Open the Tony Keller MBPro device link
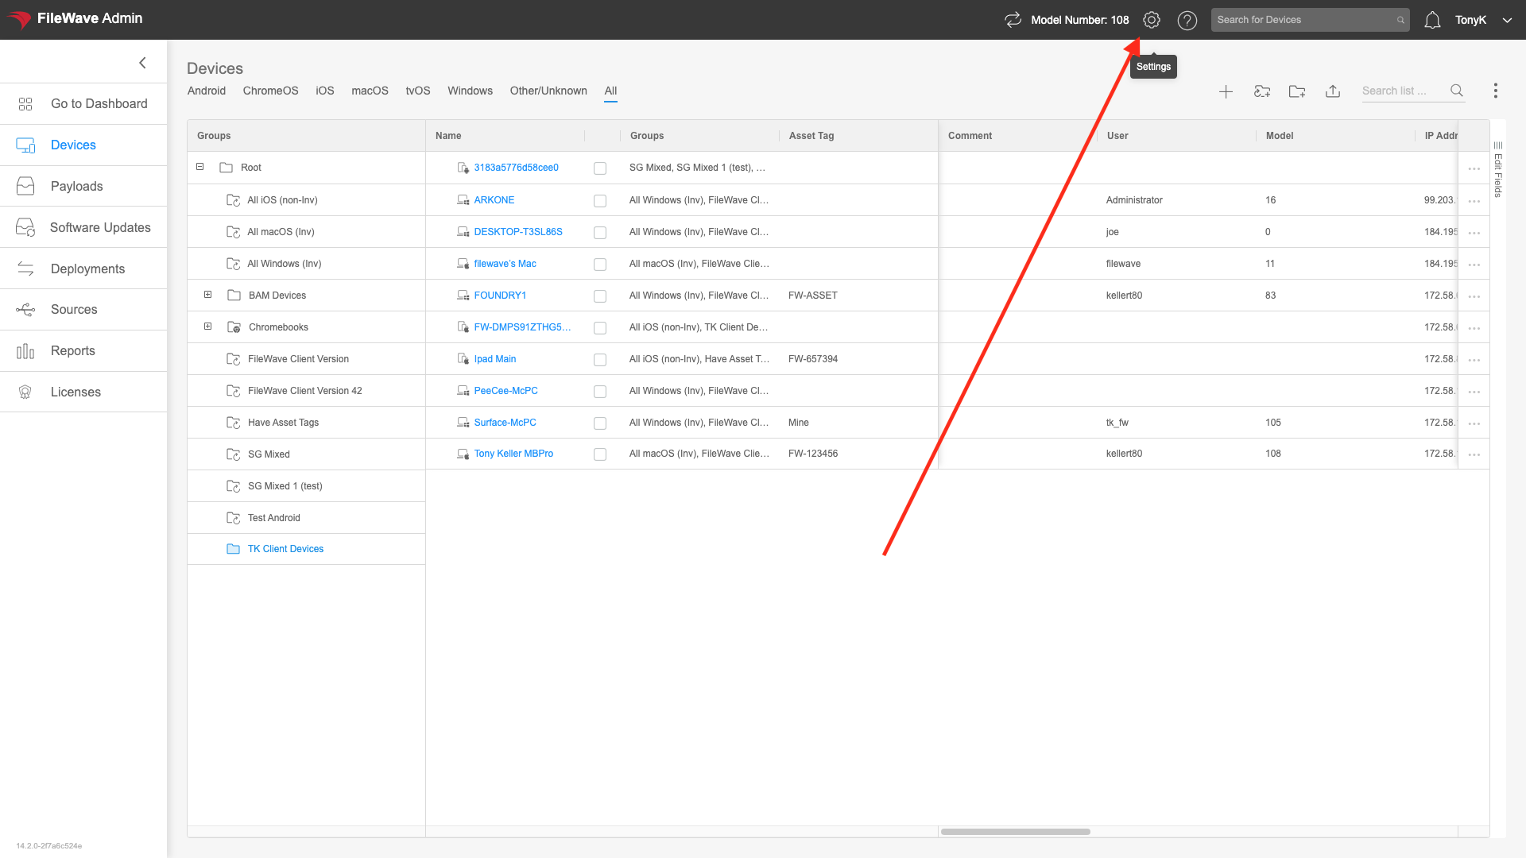1526x858 pixels. pos(513,454)
